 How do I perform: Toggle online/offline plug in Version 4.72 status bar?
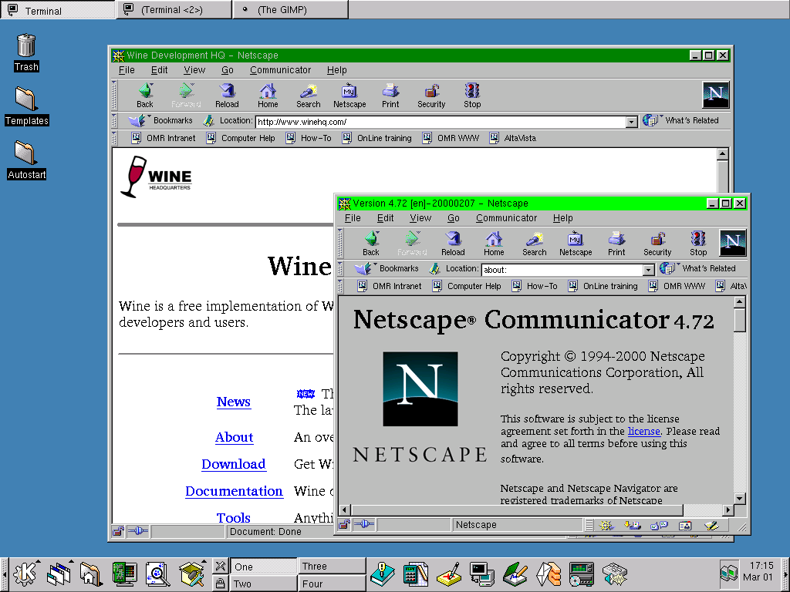pos(364,524)
